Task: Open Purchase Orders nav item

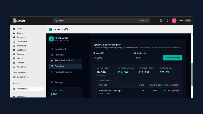Action: [x=65, y=72]
